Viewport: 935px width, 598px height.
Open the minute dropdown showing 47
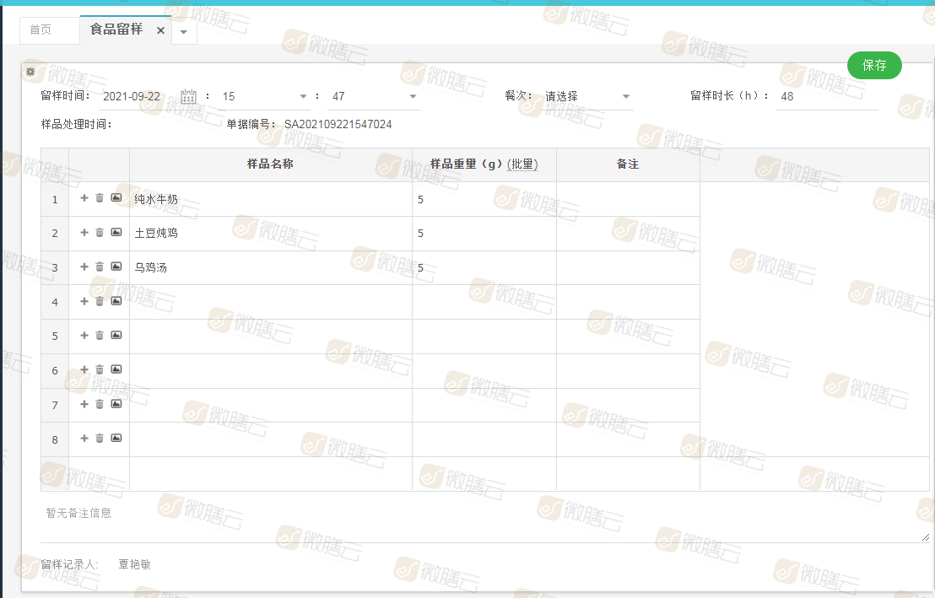click(x=374, y=96)
